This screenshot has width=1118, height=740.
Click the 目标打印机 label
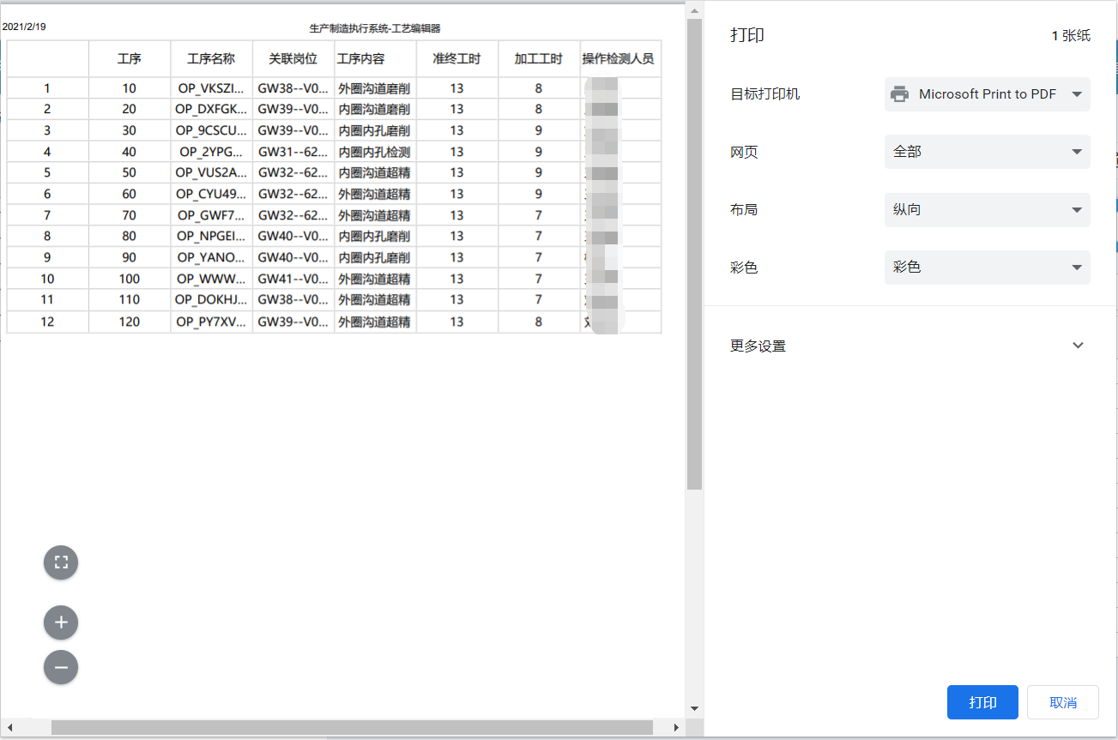(765, 94)
